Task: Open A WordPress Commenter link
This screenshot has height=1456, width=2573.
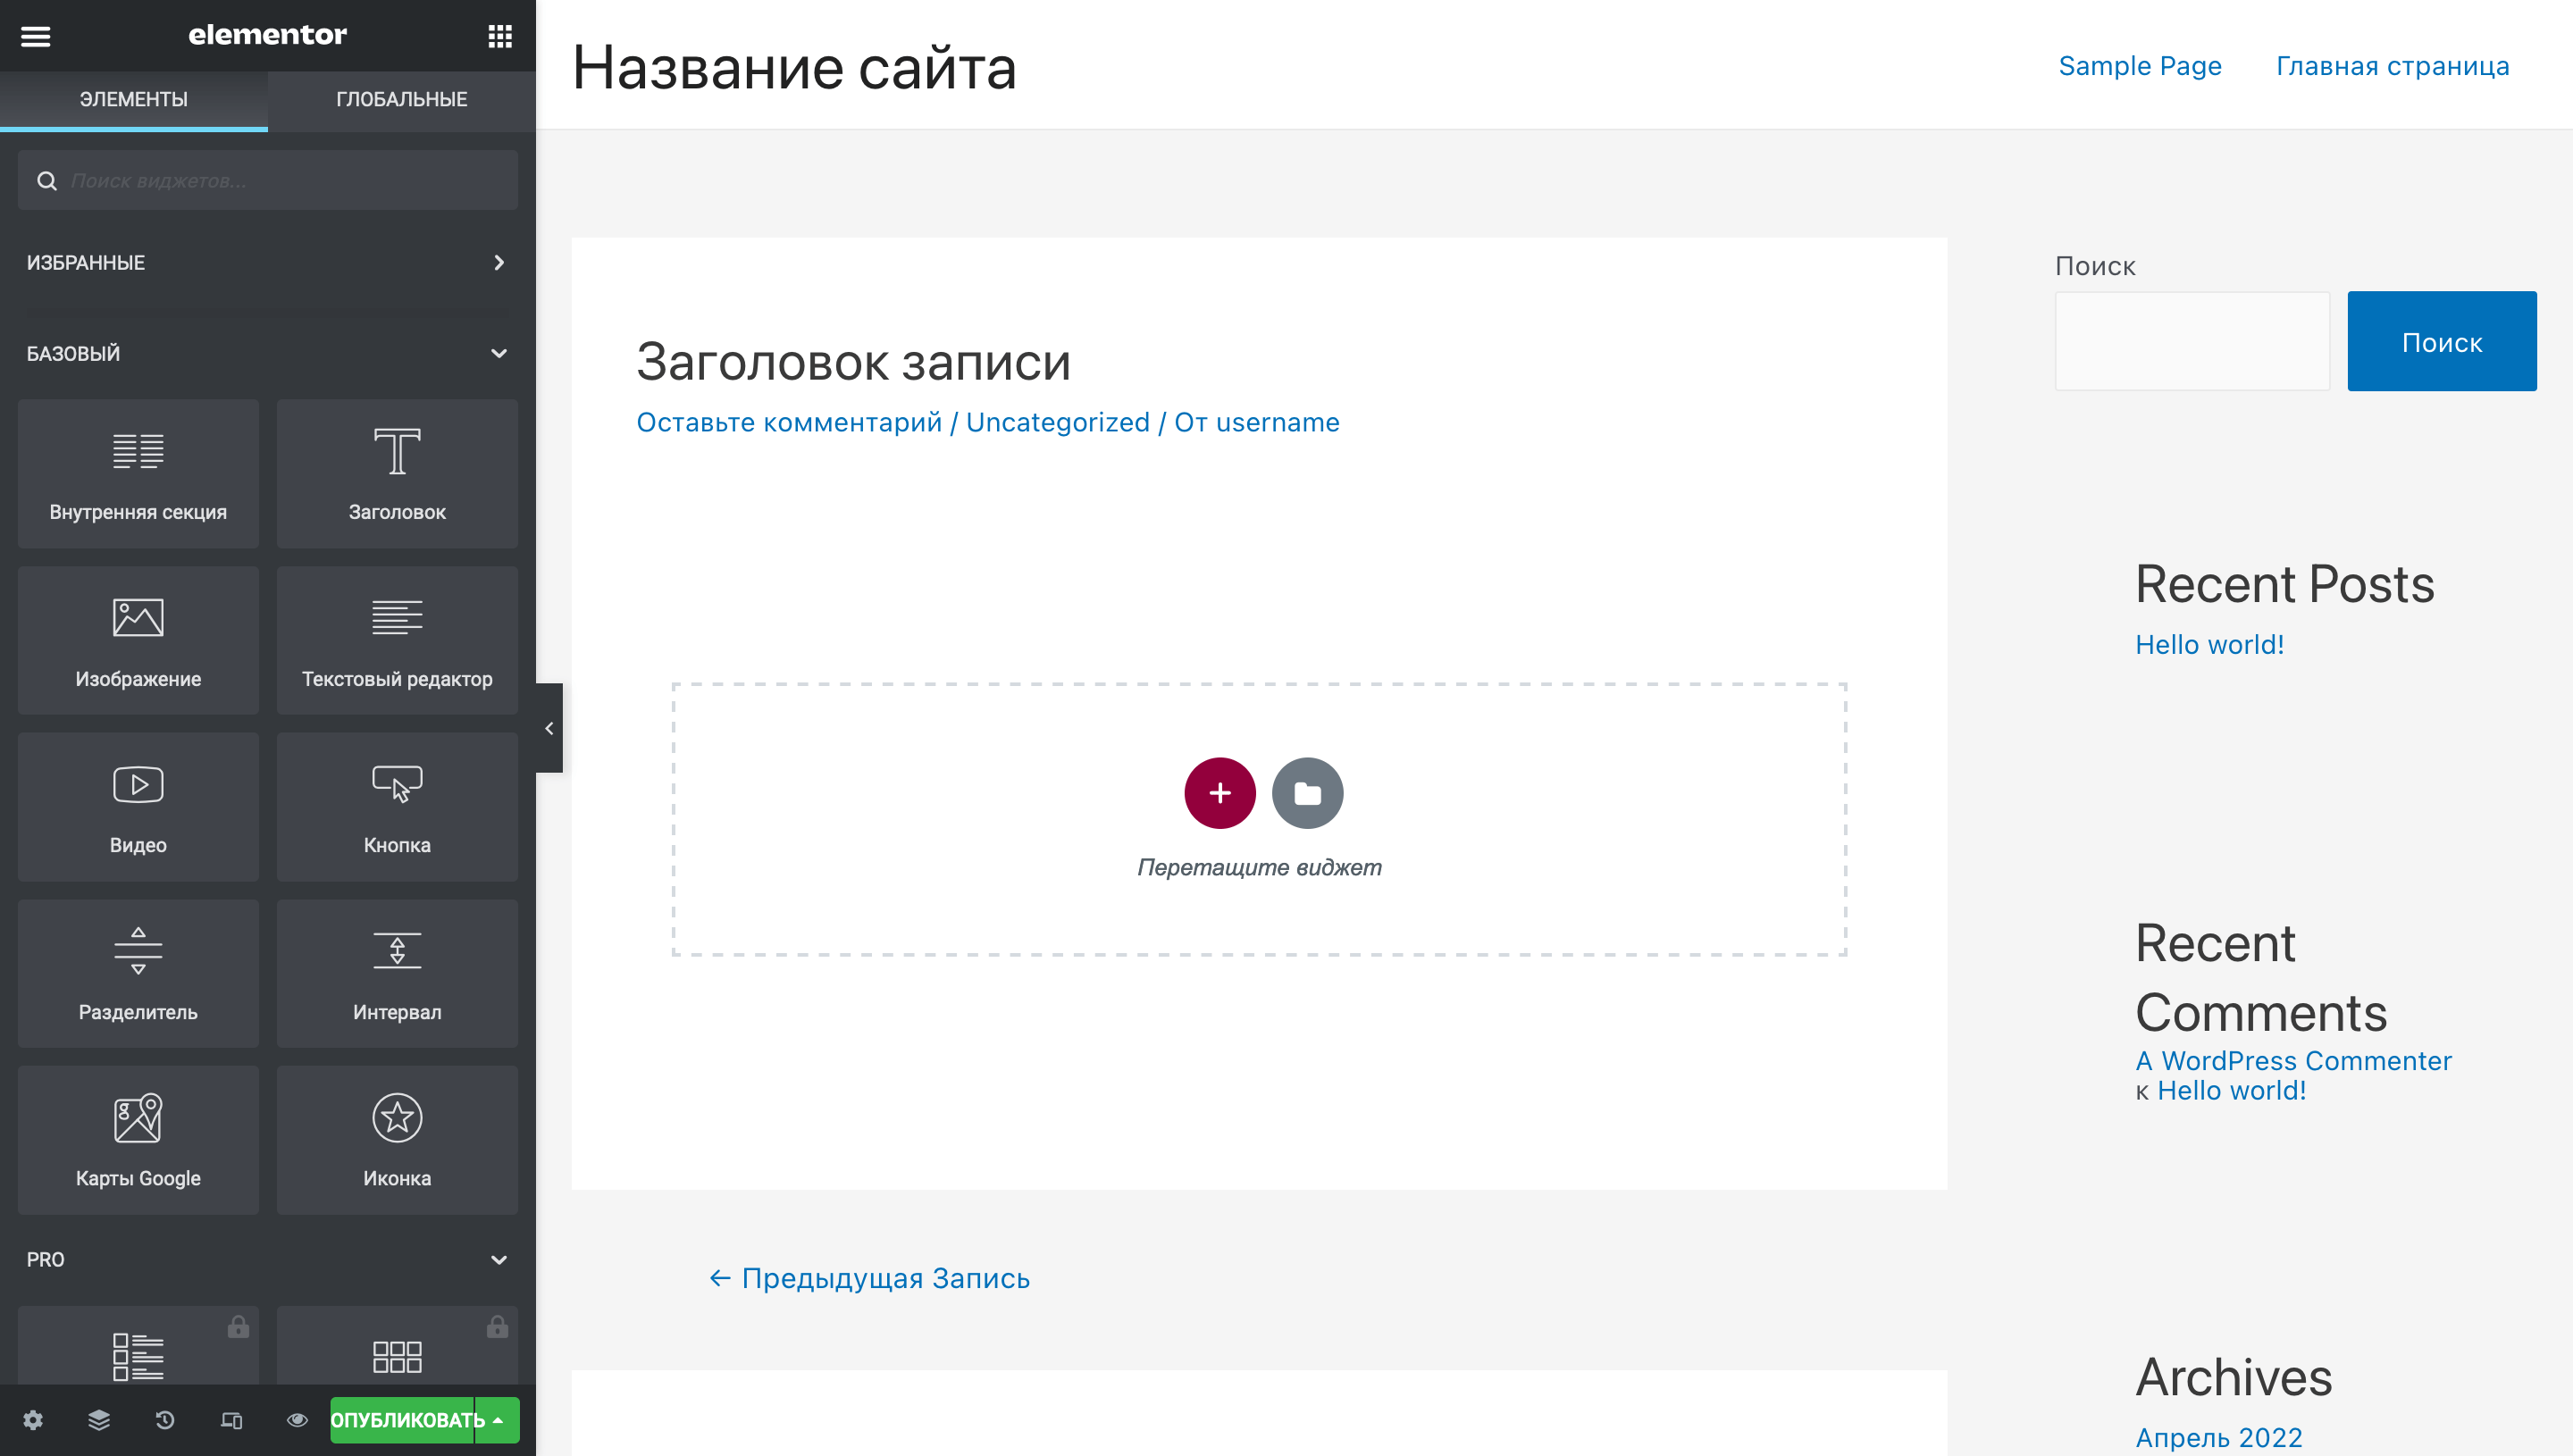Action: click(x=2293, y=1060)
